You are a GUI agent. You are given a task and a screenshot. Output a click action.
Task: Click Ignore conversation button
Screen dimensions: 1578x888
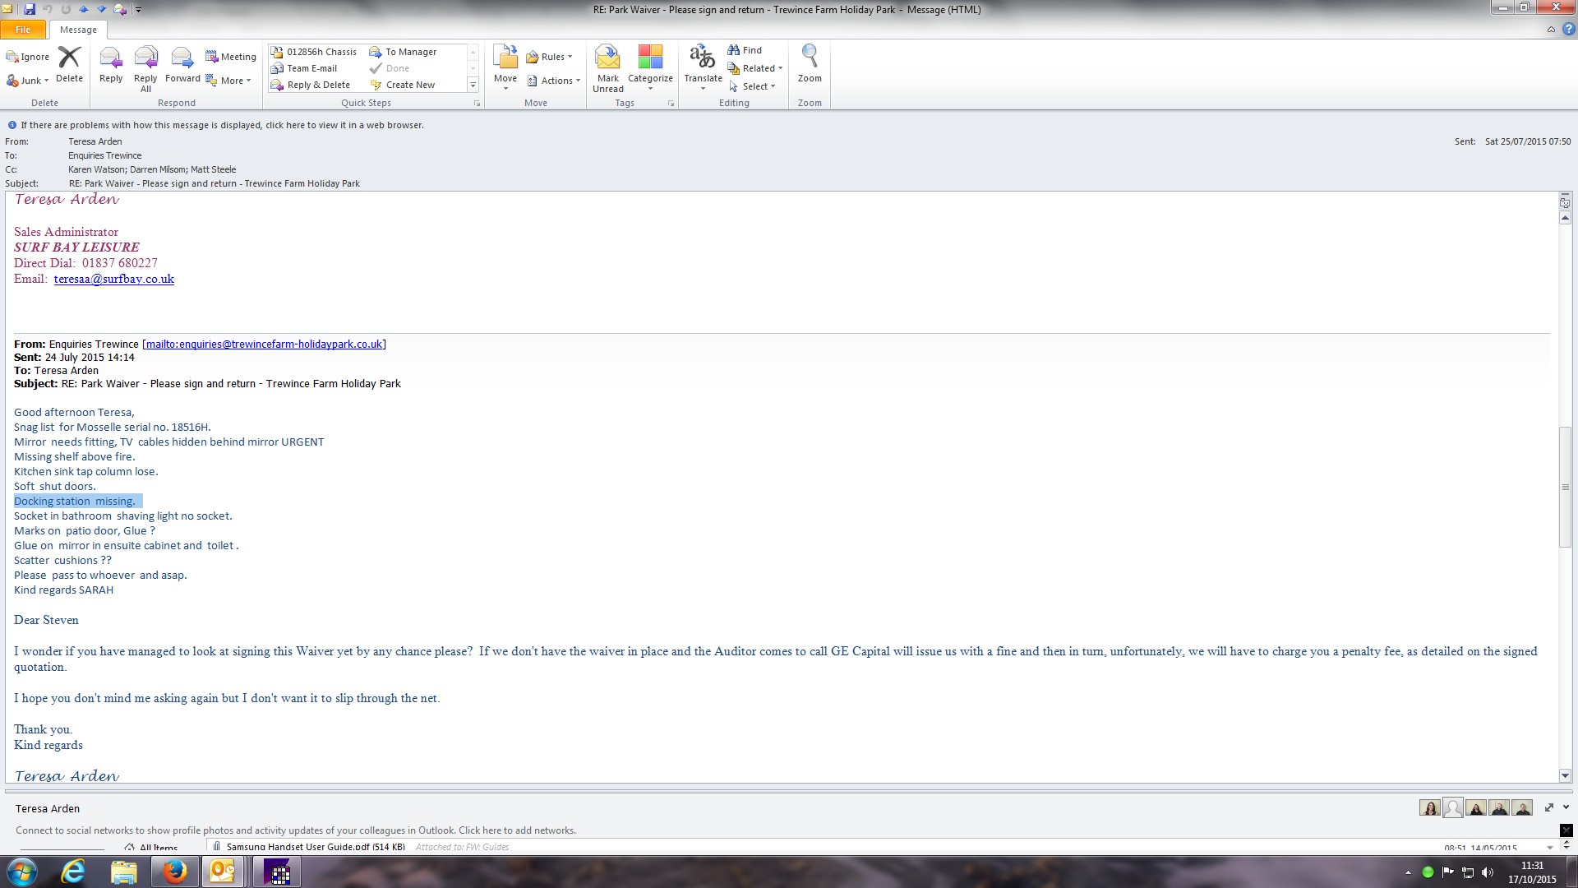[28, 57]
